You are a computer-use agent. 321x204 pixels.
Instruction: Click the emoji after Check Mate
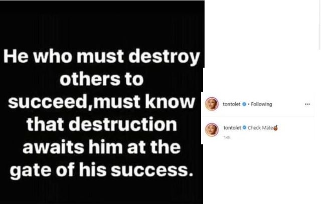(276, 128)
